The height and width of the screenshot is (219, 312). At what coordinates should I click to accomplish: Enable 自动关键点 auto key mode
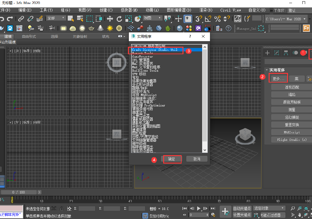[242, 208]
